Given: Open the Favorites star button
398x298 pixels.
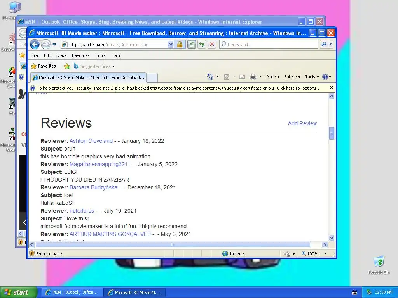Looking at the screenshot, I should (43, 66).
